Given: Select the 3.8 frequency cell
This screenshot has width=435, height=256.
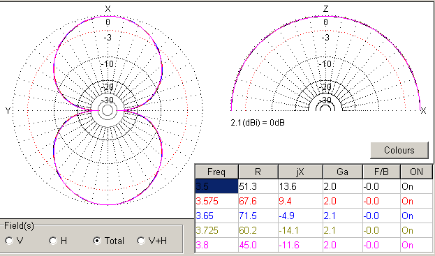Looking at the screenshot, I should point(216,246).
